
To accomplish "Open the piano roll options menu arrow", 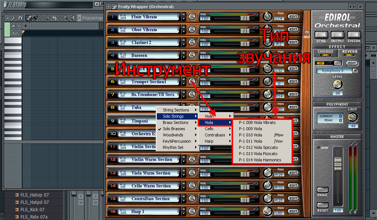I will [7, 18].
